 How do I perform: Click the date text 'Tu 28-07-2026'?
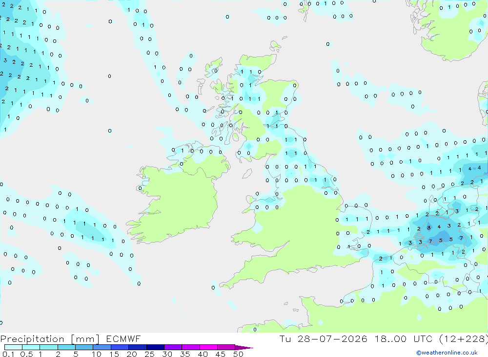pyautogui.click(x=323, y=339)
